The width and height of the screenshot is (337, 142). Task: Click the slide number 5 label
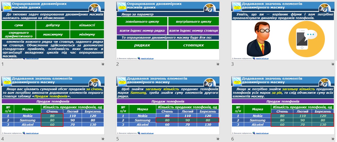pos(118,139)
